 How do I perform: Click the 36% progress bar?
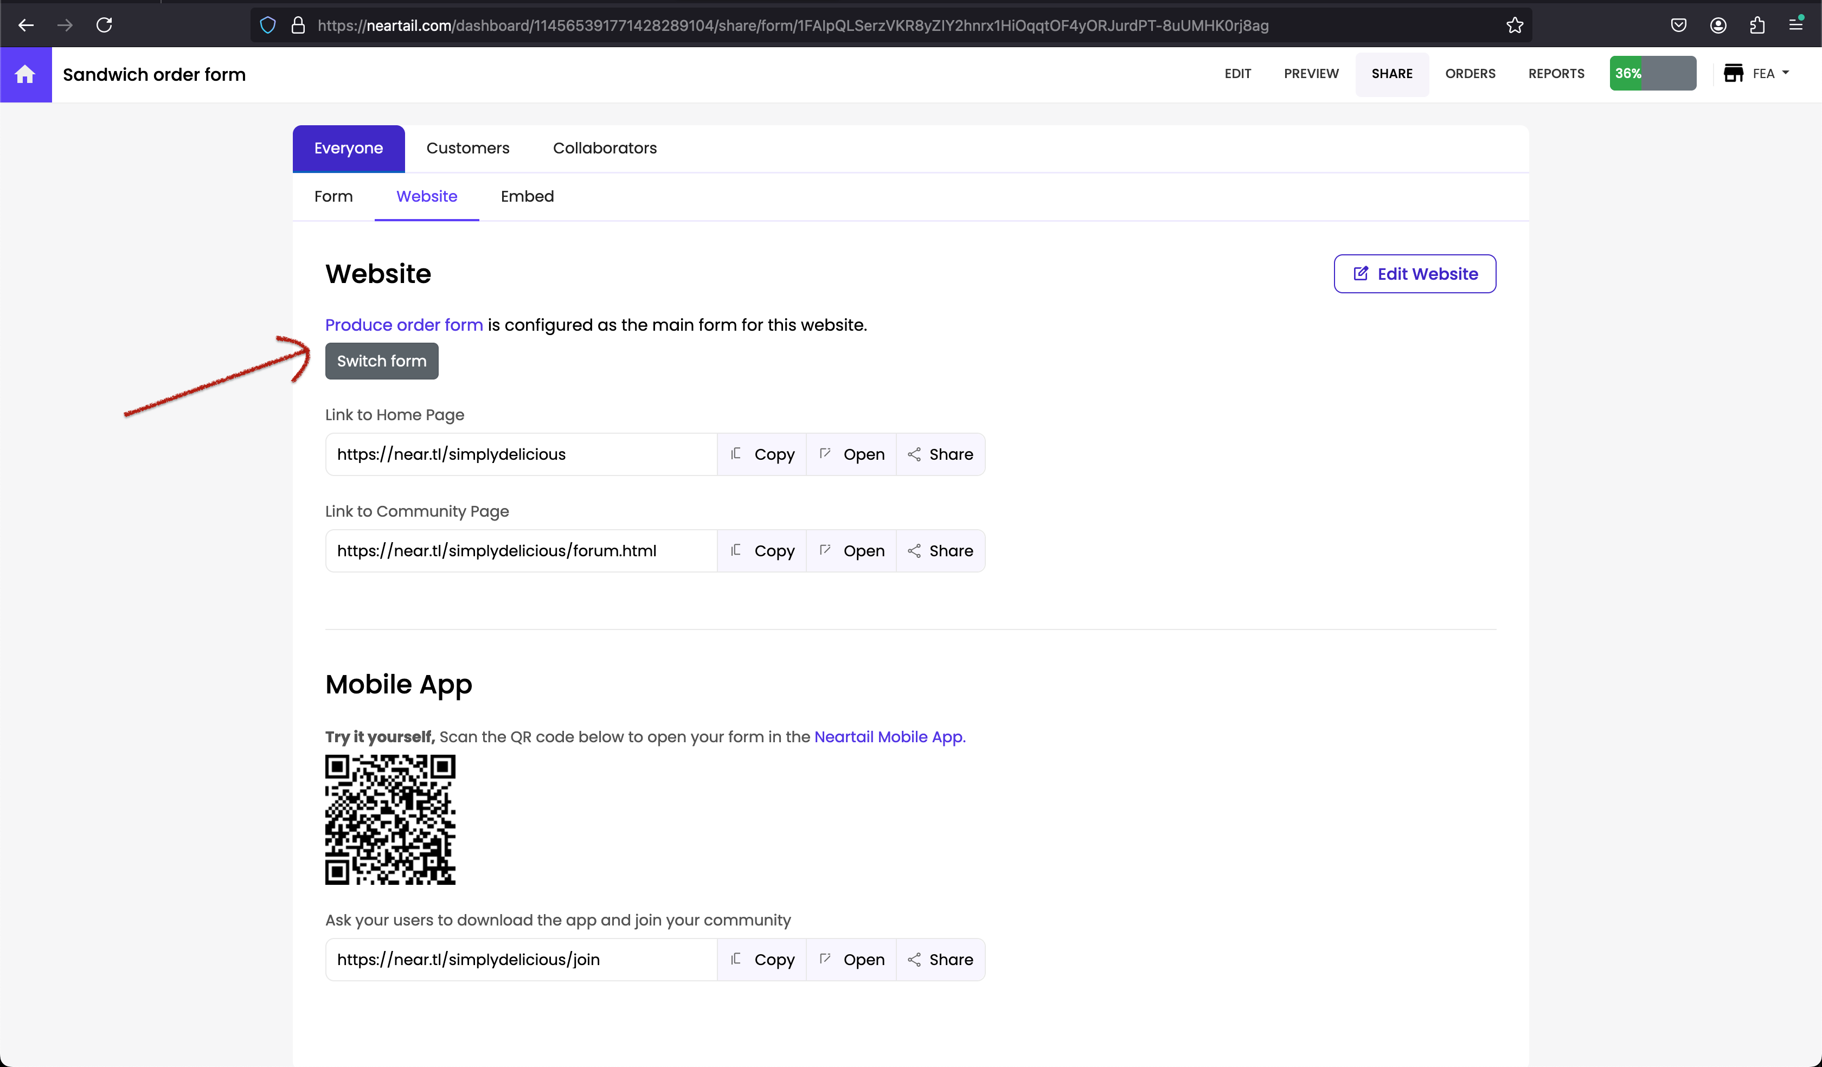[x=1652, y=74]
